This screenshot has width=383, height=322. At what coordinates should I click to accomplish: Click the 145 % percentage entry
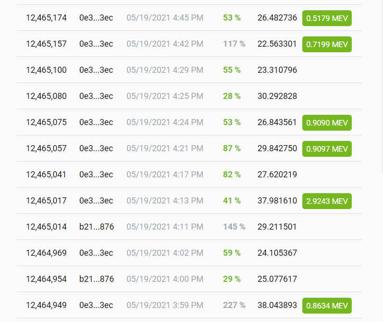tap(233, 226)
